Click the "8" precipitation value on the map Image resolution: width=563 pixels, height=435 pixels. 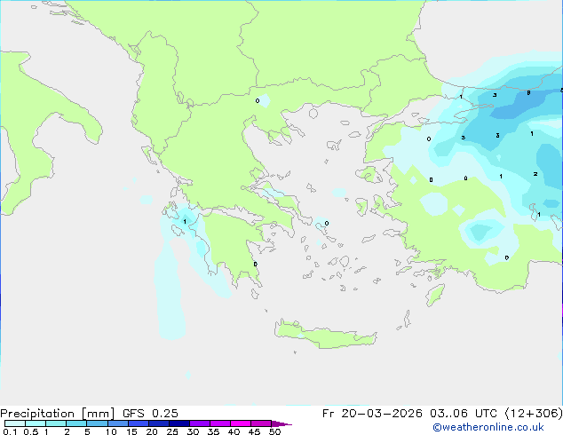pos(528,93)
